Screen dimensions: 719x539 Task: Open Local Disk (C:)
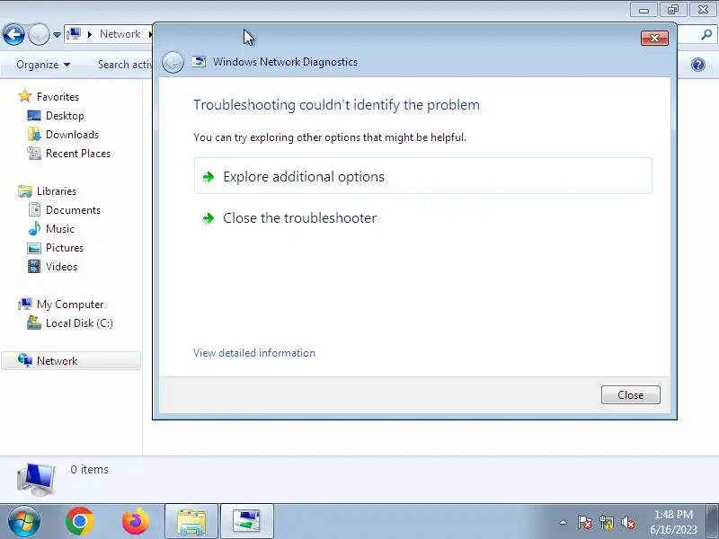(79, 323)
